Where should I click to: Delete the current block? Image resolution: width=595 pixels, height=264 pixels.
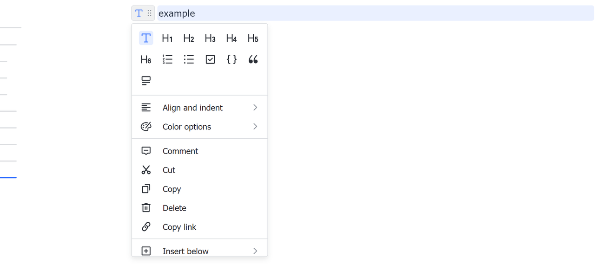coord(174,208)
